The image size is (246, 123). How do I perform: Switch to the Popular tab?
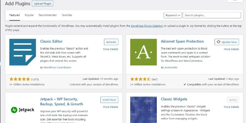coord(29,15)
